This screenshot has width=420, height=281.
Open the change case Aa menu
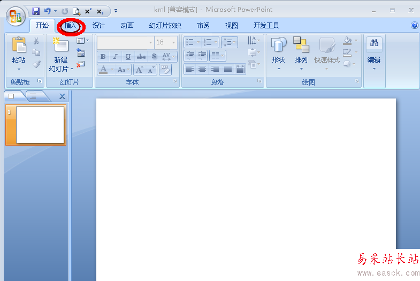123,70
